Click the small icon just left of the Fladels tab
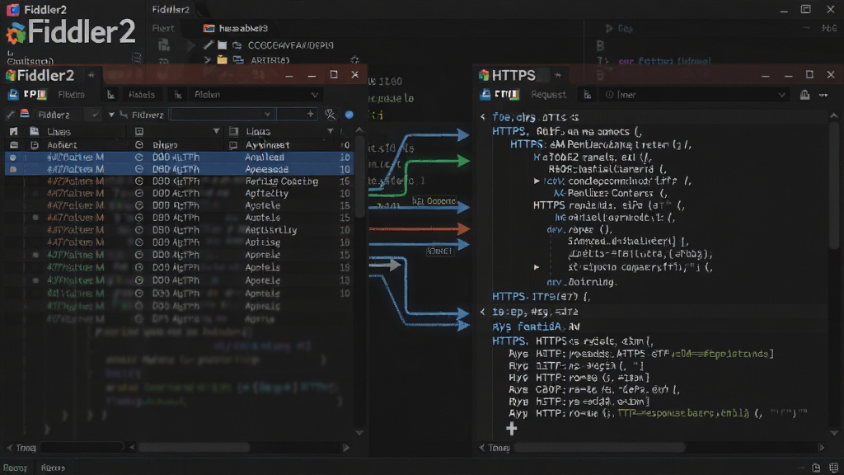 pos(111,95)
